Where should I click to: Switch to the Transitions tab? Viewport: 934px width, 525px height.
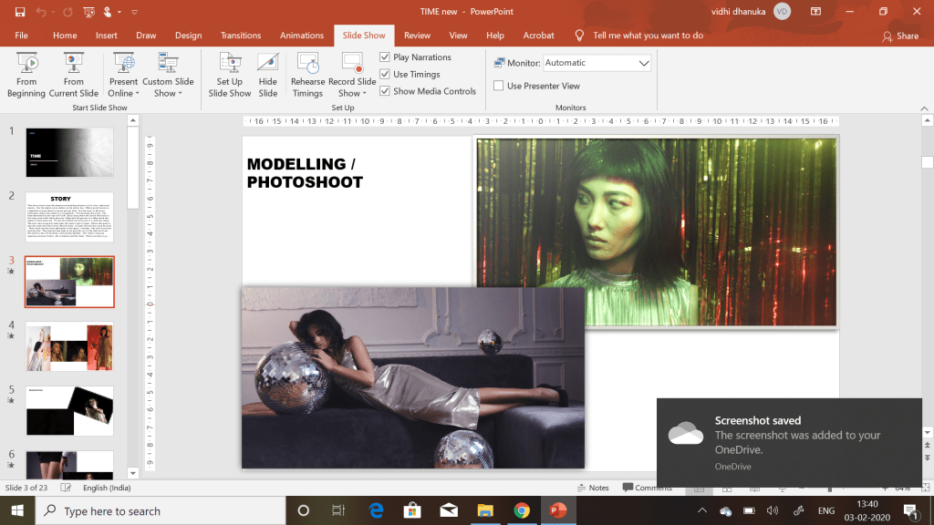[241, 36]
